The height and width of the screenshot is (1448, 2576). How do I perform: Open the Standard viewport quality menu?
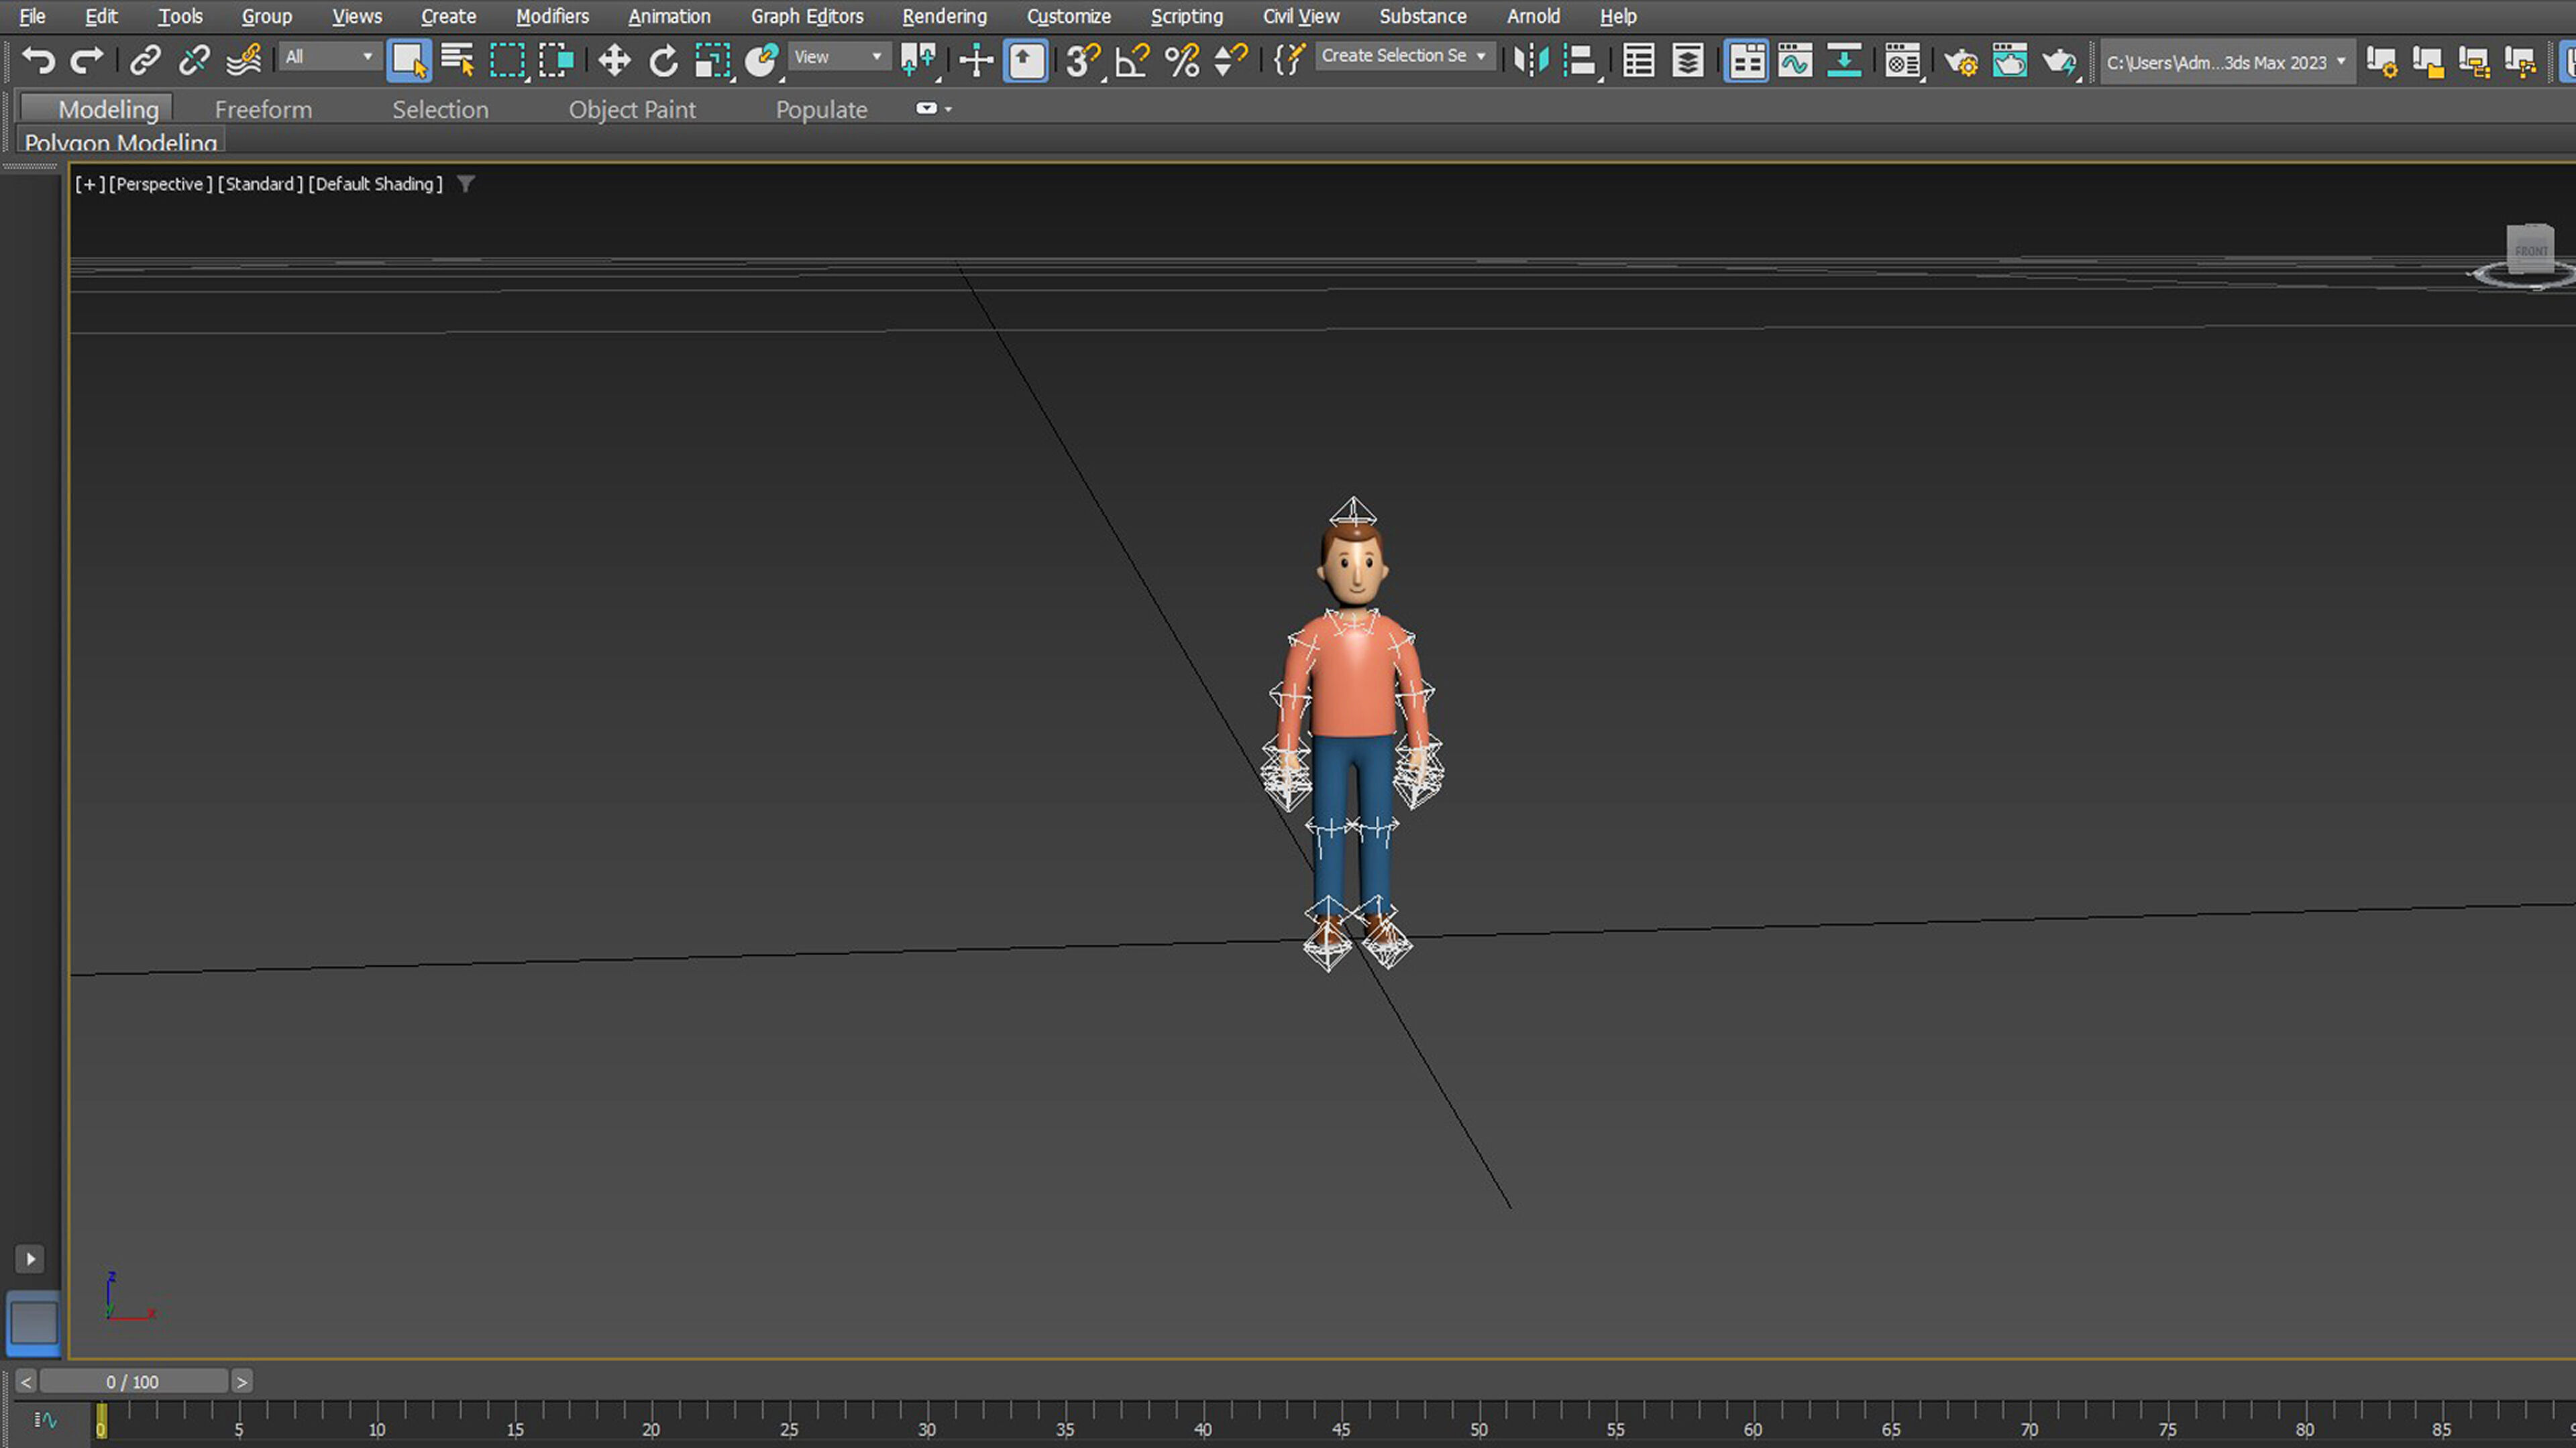click(260, 184)
